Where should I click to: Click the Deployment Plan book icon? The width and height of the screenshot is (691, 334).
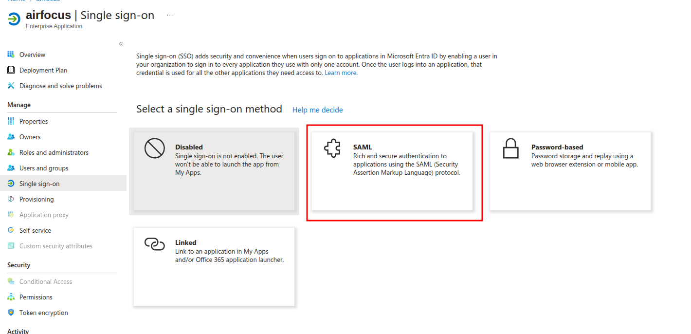[x=11, y=70]
